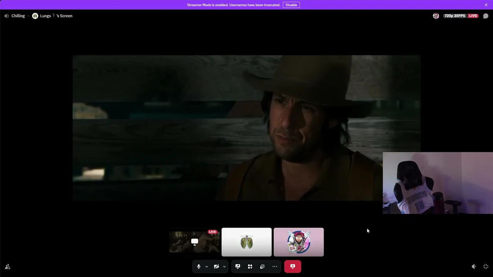493x277 pixels.
Task: Show the voice channel chat
Action: pyautogui.click(x=486, y=16)
